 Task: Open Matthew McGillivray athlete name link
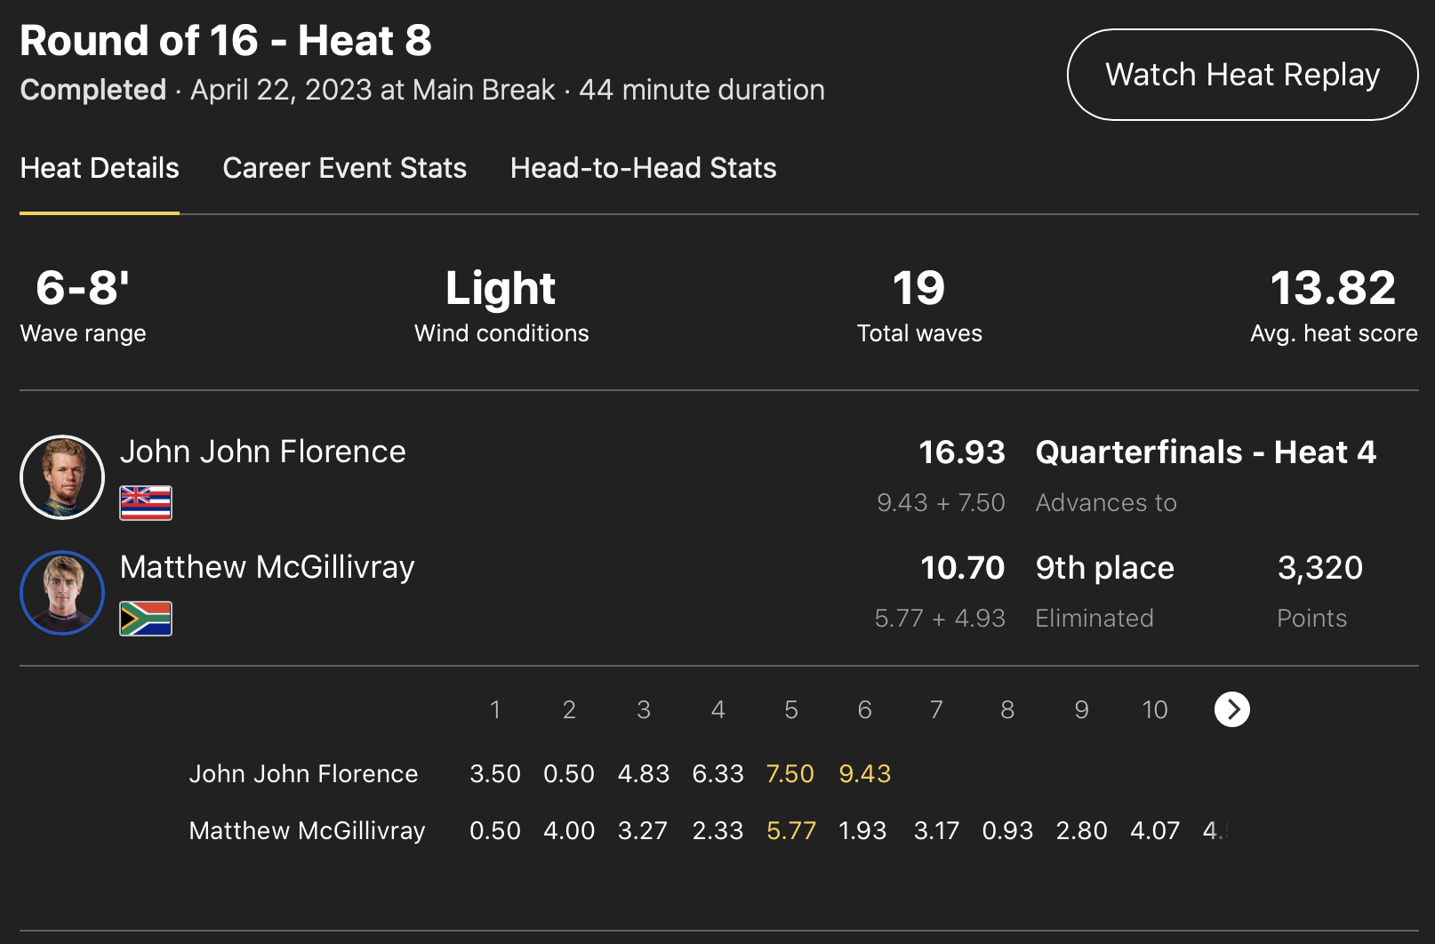268,567
